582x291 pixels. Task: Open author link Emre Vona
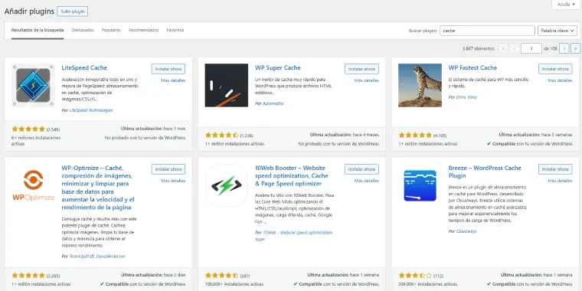click(466, 97)
